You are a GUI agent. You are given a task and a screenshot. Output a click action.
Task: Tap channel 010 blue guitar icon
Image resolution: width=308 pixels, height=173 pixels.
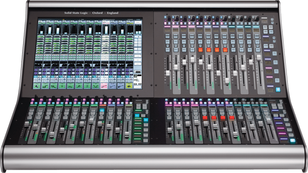click(113, 86)
